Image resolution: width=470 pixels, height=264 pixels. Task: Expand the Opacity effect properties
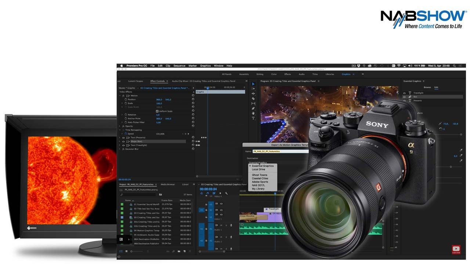click(120, 126)
